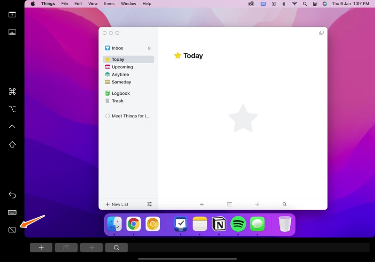Tap the Control modifier caret icon
Image resolution: width=375 pixels, height=262 pixels.
coord(12,127)
